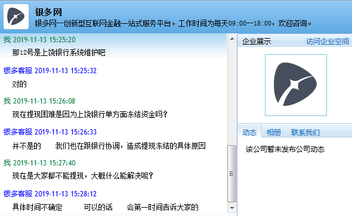Click the text 该公司暂未发布公司动态
The image size is (352, 216).
285,149
